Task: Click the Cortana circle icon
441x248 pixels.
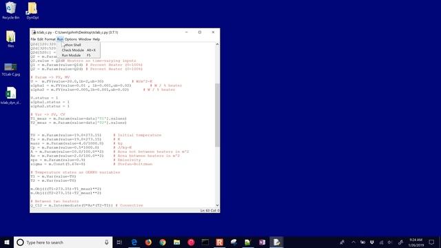Action: click(20, 242)
